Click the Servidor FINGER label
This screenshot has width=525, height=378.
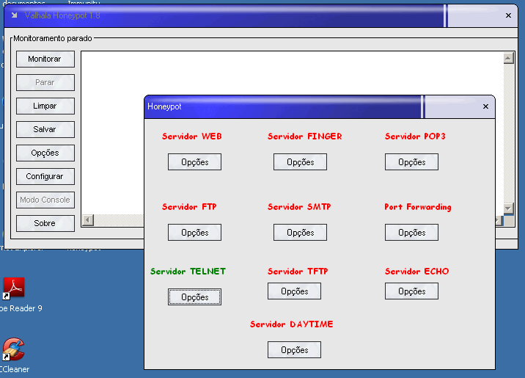click(x=305, y=137)
